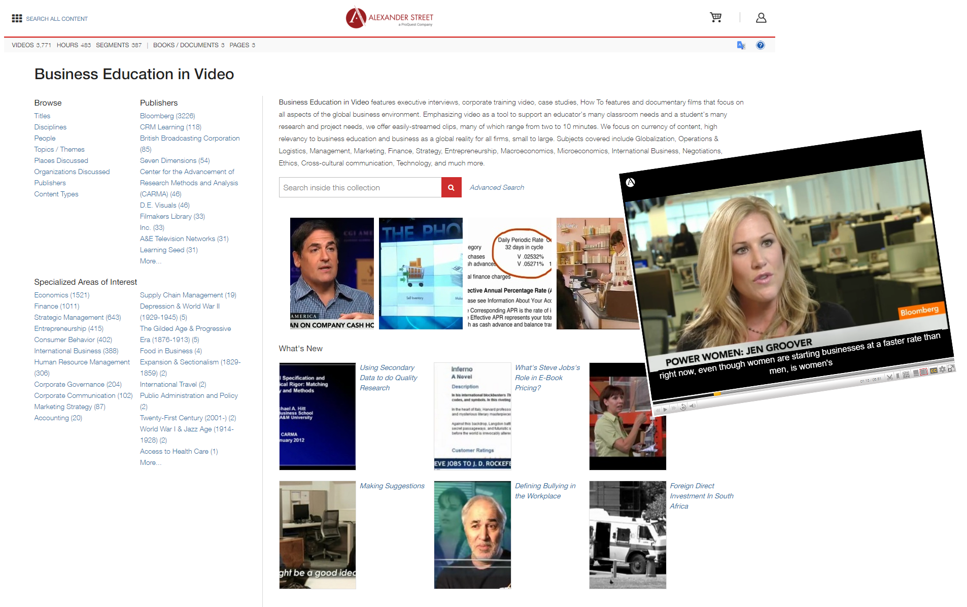967x607 pixels.
Task: Open Food in Business (4) area
Action: (170, 351)
